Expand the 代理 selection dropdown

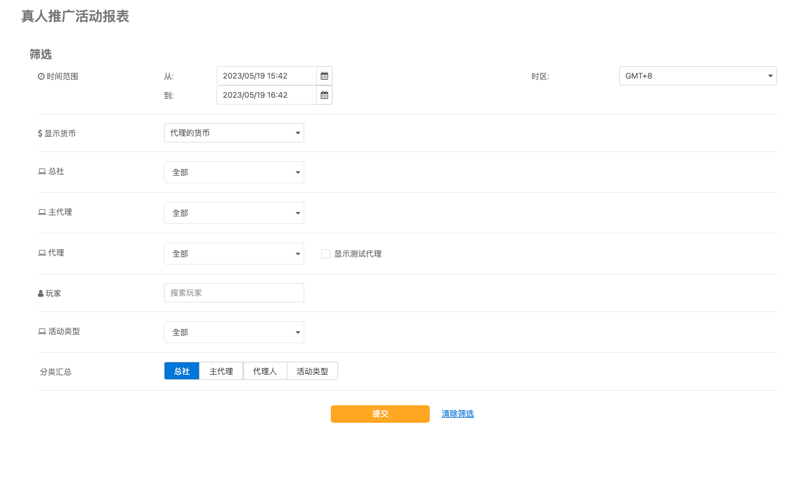(x=234, y=254)
